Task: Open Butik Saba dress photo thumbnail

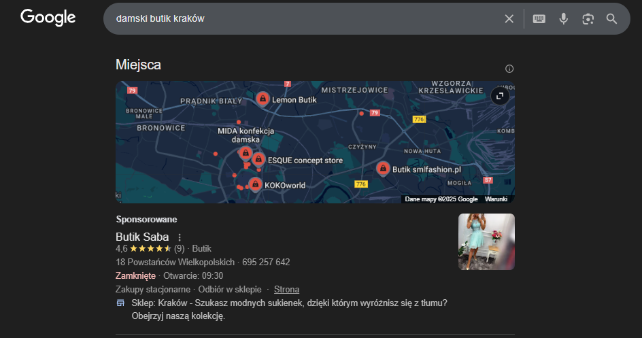Action: point(486,241)
